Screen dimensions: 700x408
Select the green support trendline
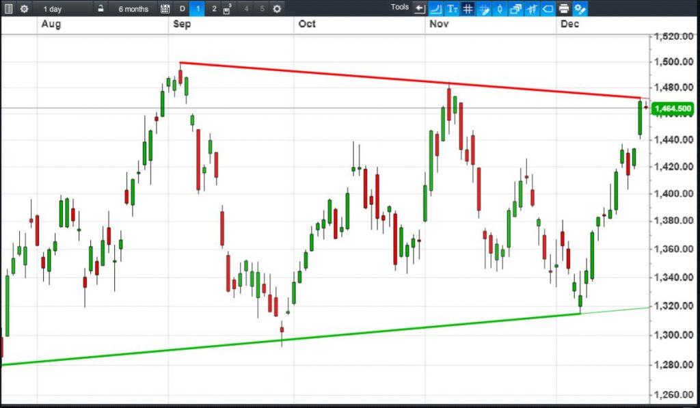290,340
